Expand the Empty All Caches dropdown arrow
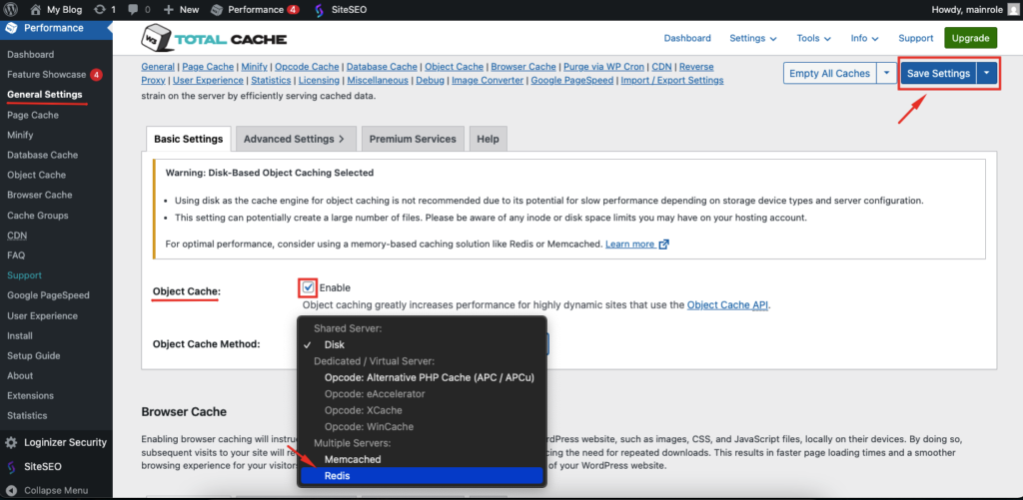This screenshot has width=1023, height=500. tap(886, 73)
